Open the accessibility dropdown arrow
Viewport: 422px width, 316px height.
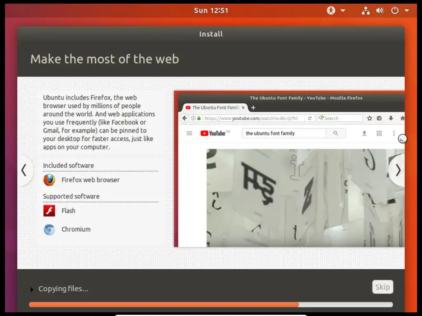342,11
